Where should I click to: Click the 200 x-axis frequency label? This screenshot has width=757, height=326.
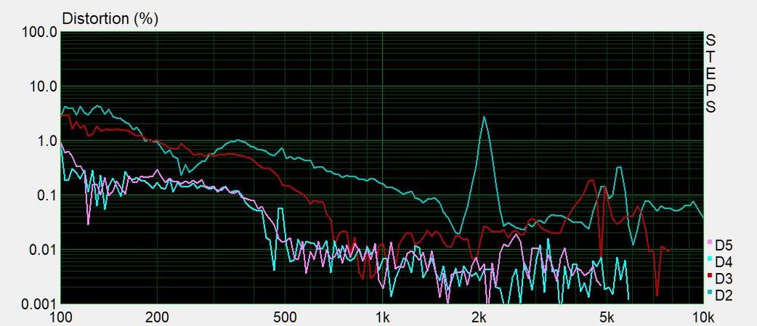click(157, 318)
